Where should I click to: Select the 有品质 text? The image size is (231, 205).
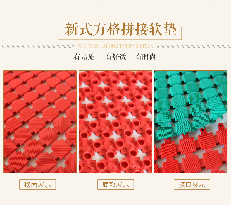coord(84,57)
